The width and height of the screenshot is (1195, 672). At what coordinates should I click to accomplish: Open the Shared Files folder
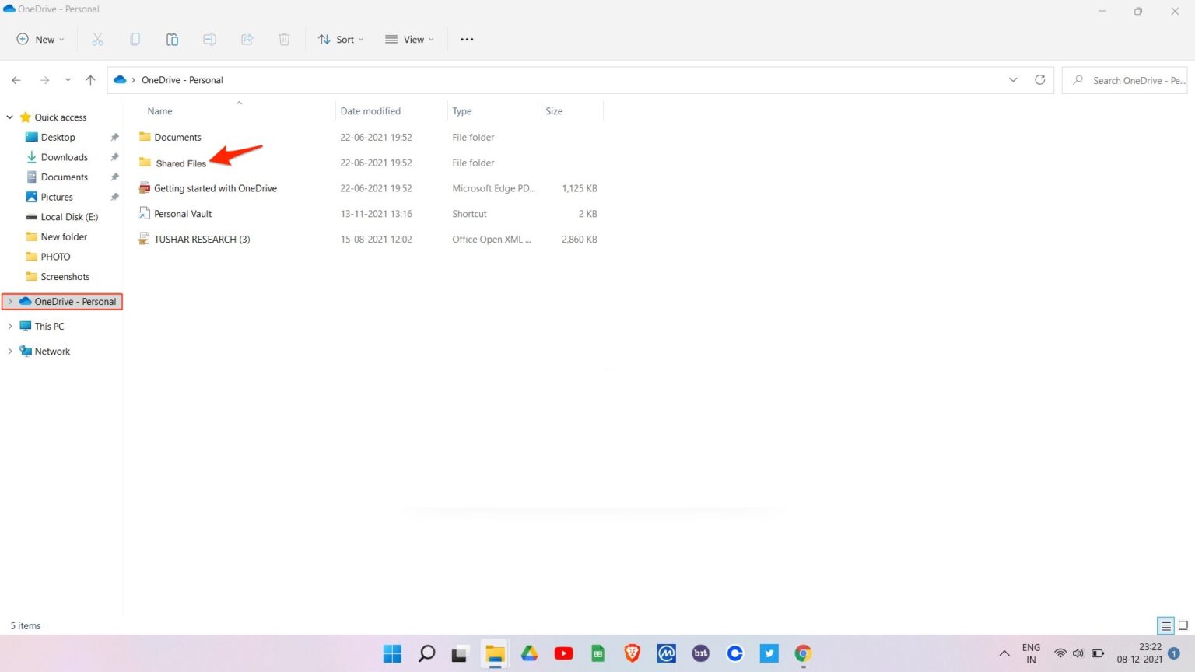(x=180, y=163)
